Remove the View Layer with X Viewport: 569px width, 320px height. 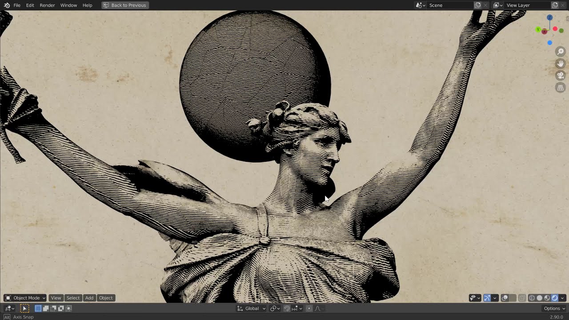[564, 5]
